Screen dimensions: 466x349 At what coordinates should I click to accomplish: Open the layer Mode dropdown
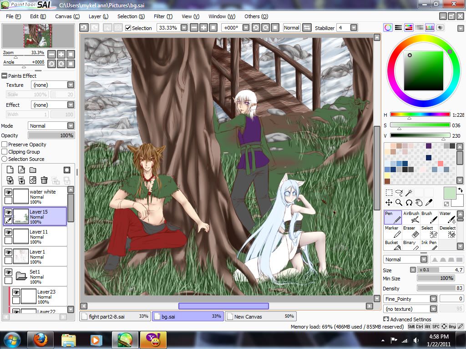click(71, 126)
